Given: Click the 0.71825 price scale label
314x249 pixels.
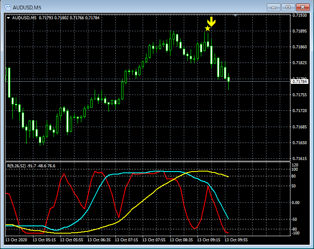Looking at the screenshot, I should pyautogui.click(x=299, y=63).
